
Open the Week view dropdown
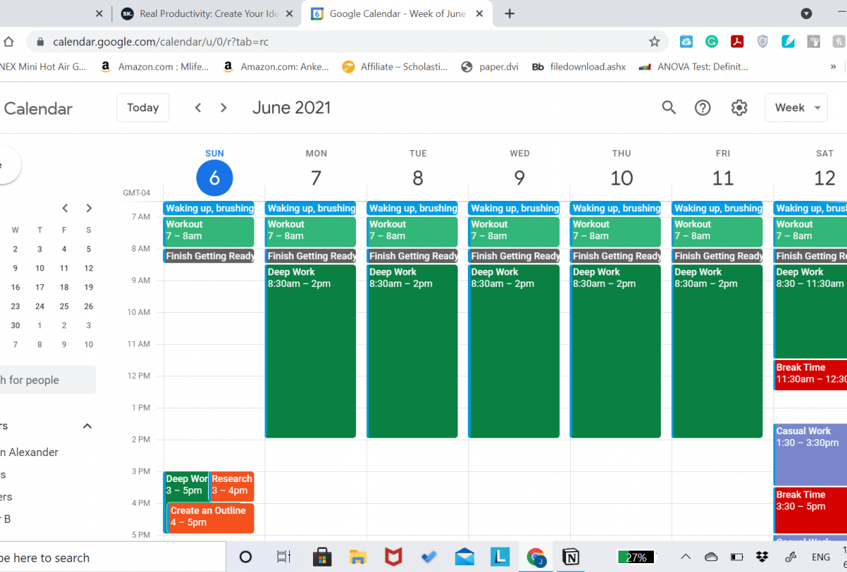coord(796,107)
